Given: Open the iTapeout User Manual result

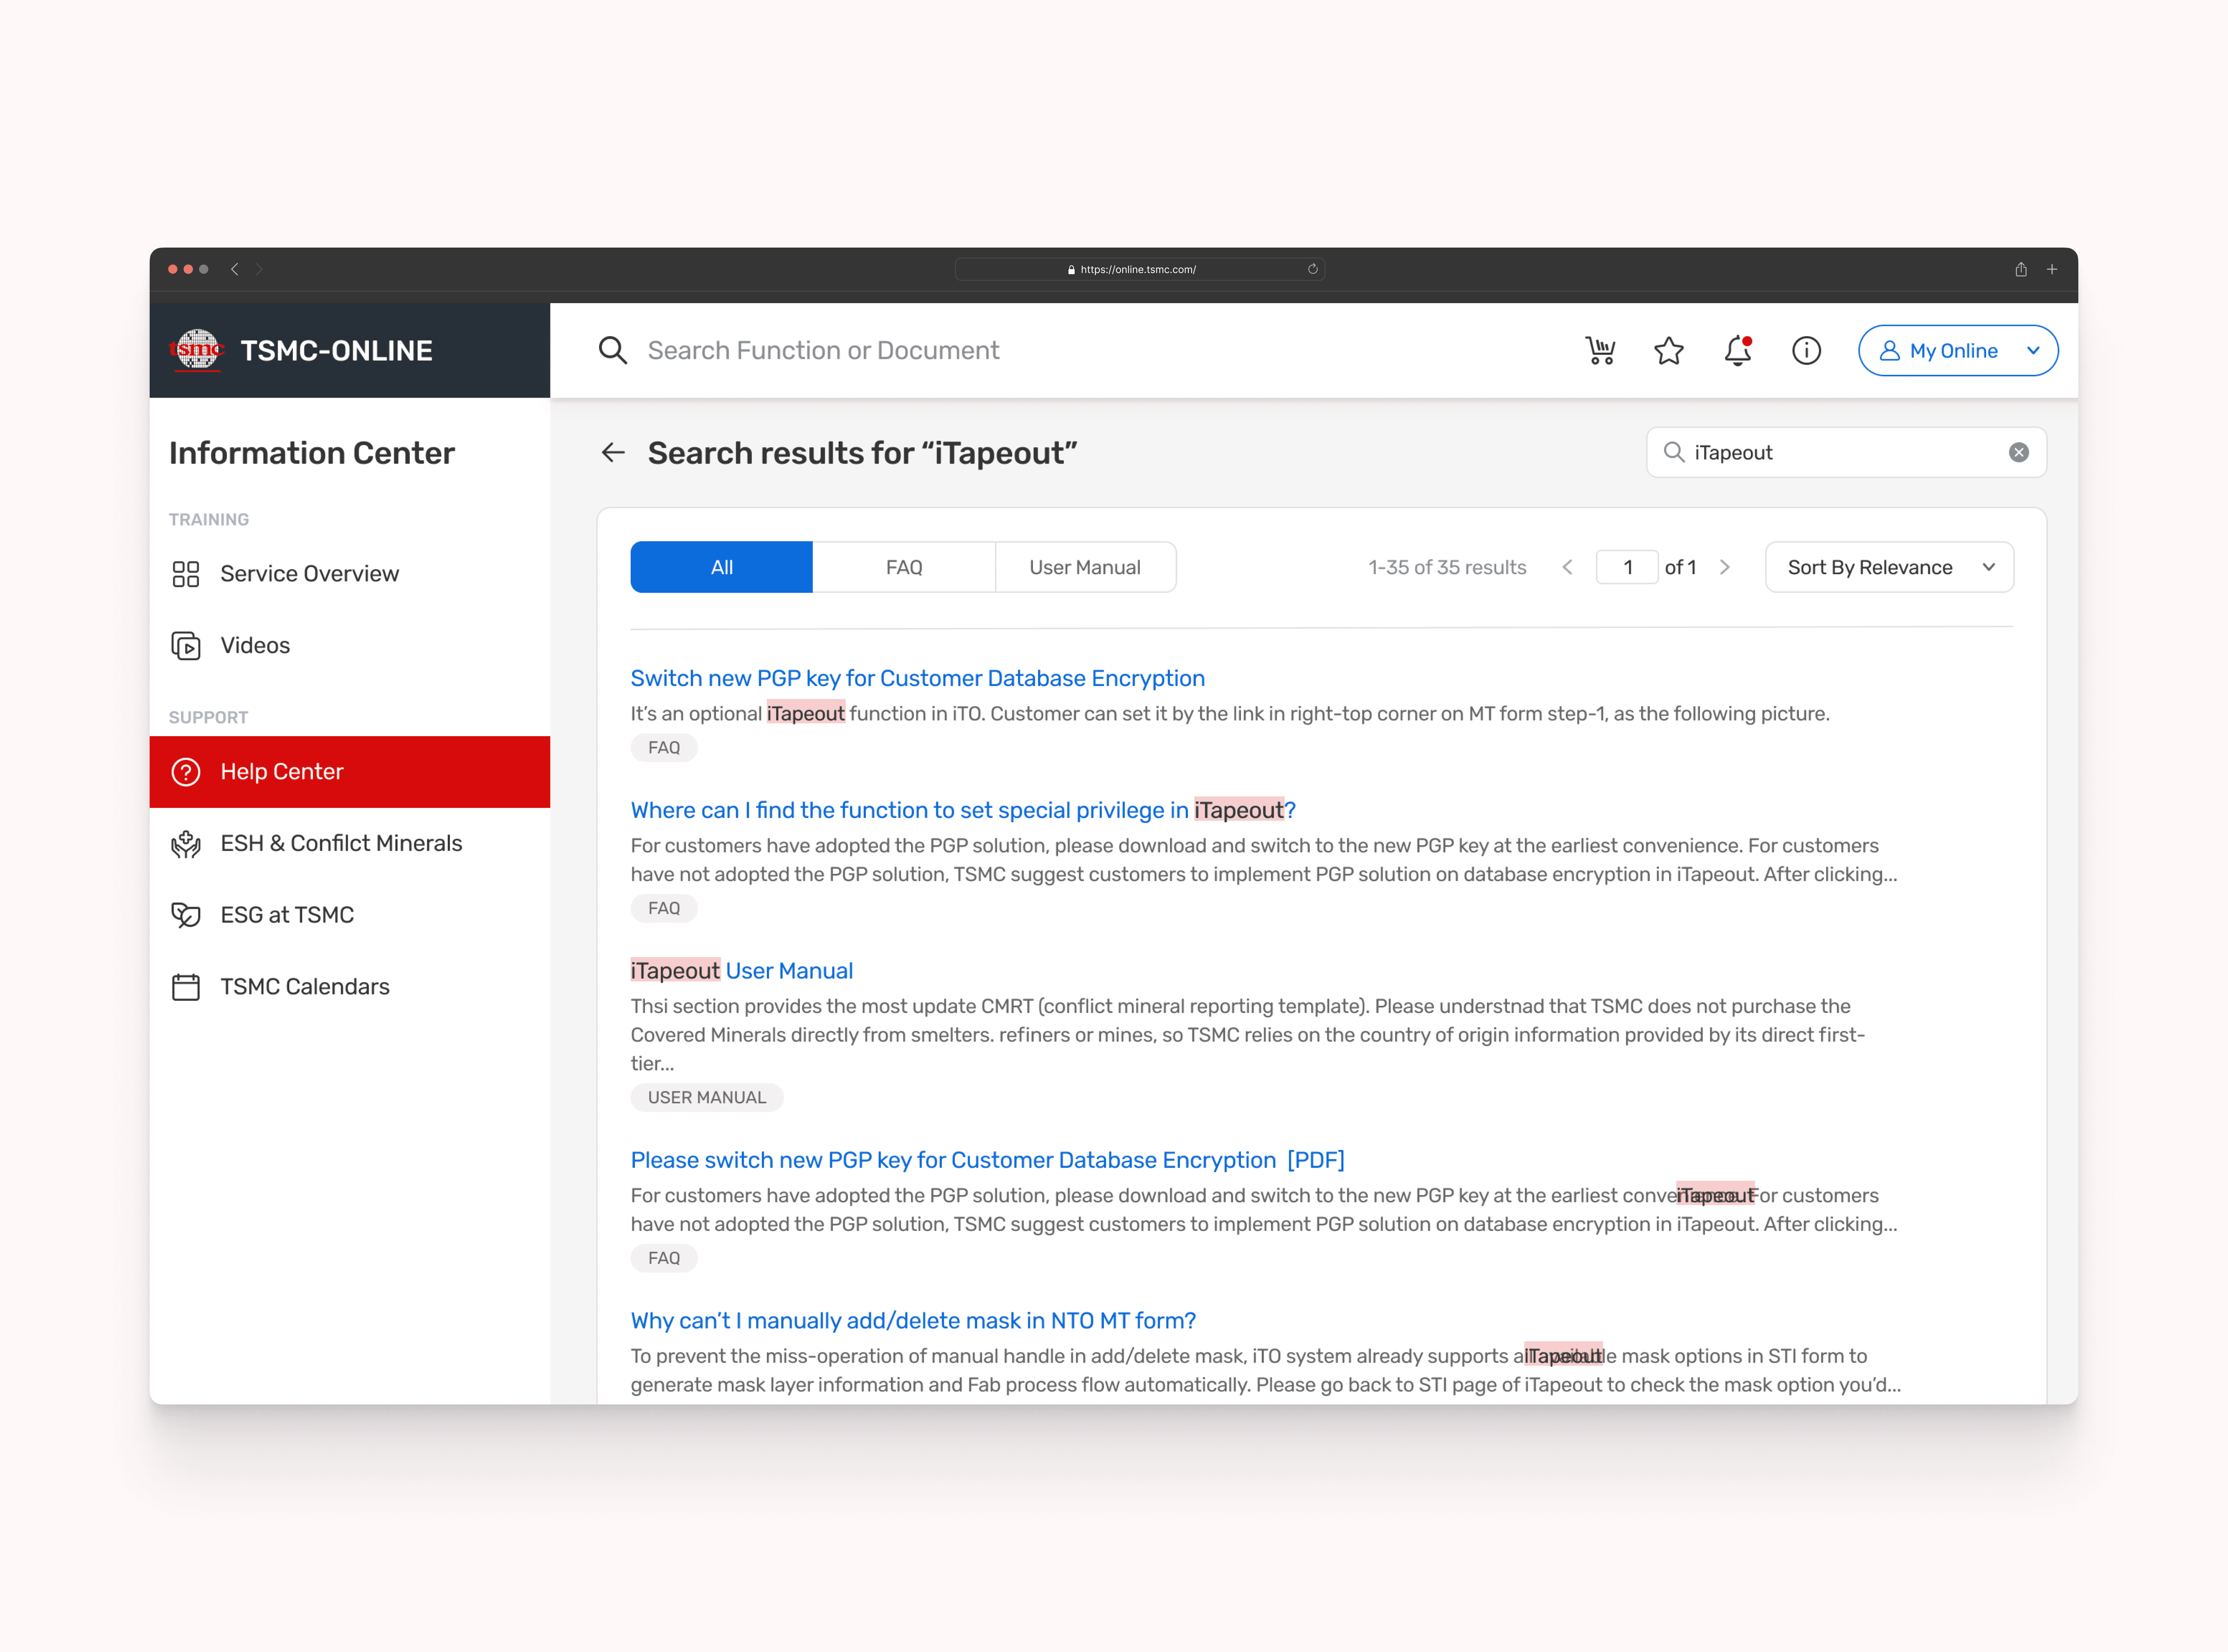Looking at the screenshot, I should 742,971.
